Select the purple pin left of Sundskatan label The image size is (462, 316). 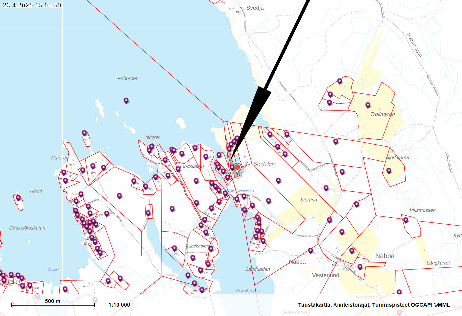point(178,169)
